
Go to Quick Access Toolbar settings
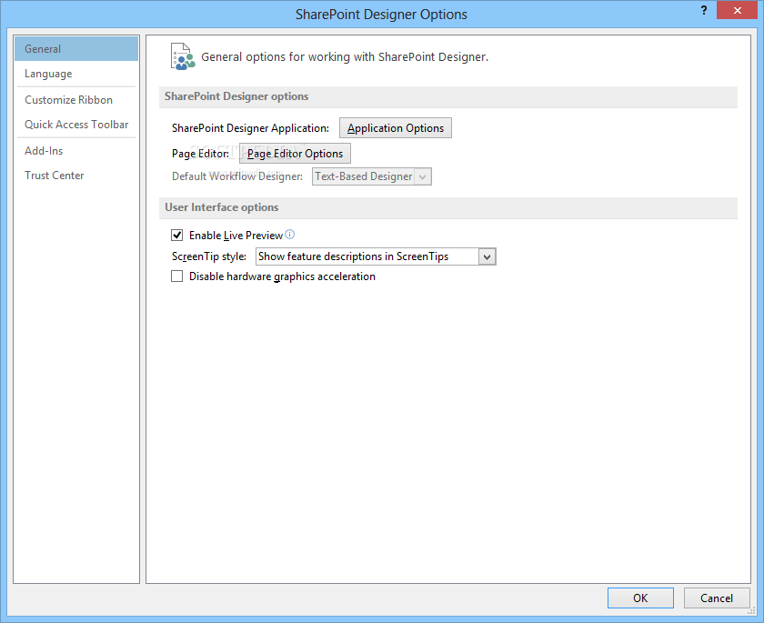point(76,125)
